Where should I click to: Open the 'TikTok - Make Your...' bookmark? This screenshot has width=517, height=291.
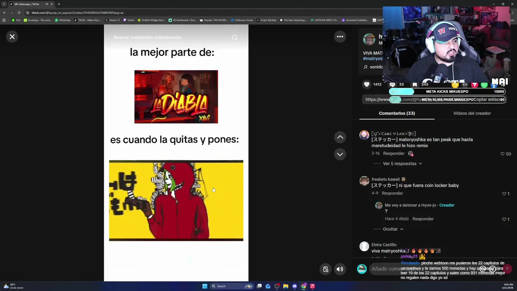(87, 20)
